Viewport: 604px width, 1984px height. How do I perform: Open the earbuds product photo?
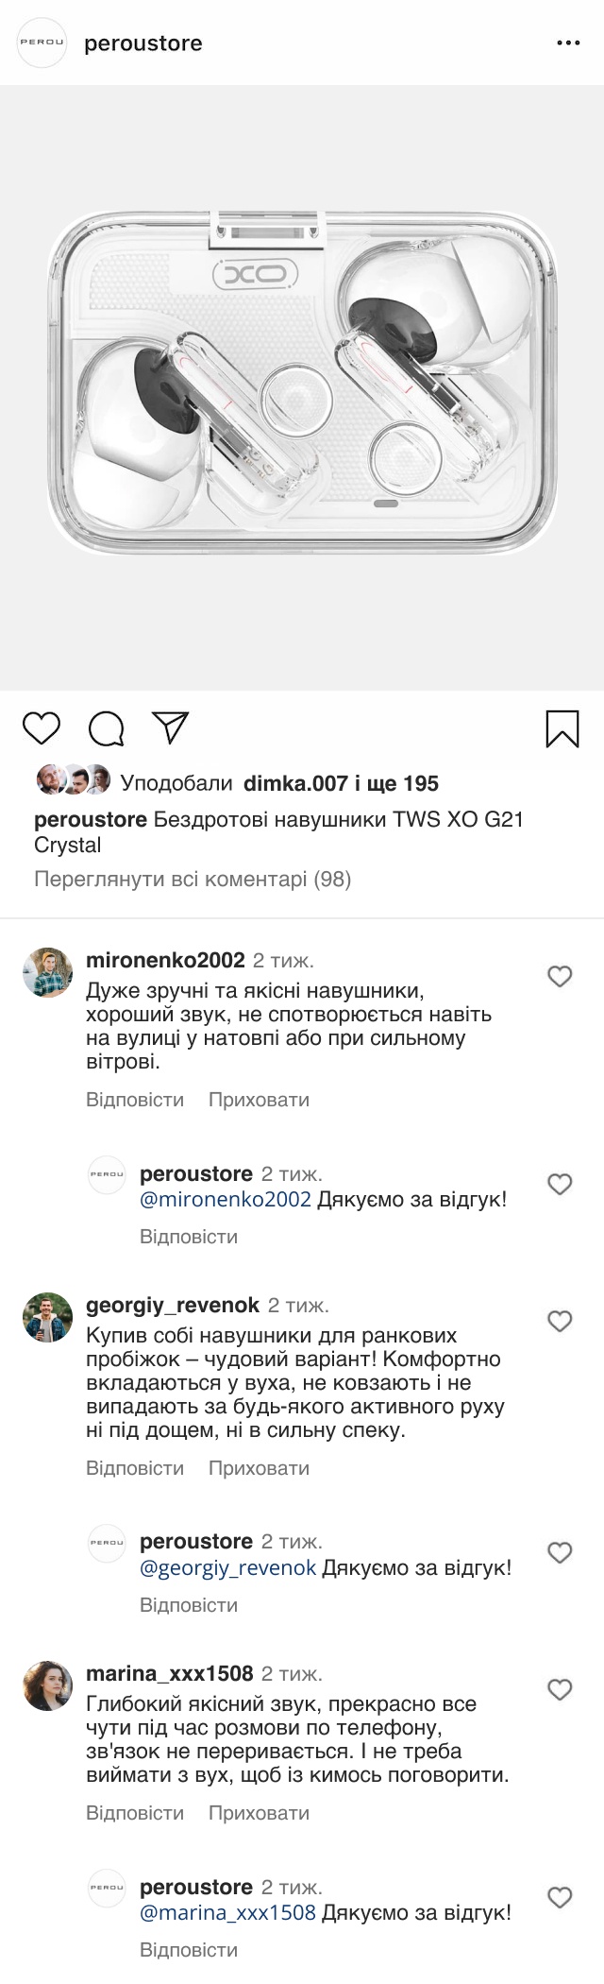[302, 387]
